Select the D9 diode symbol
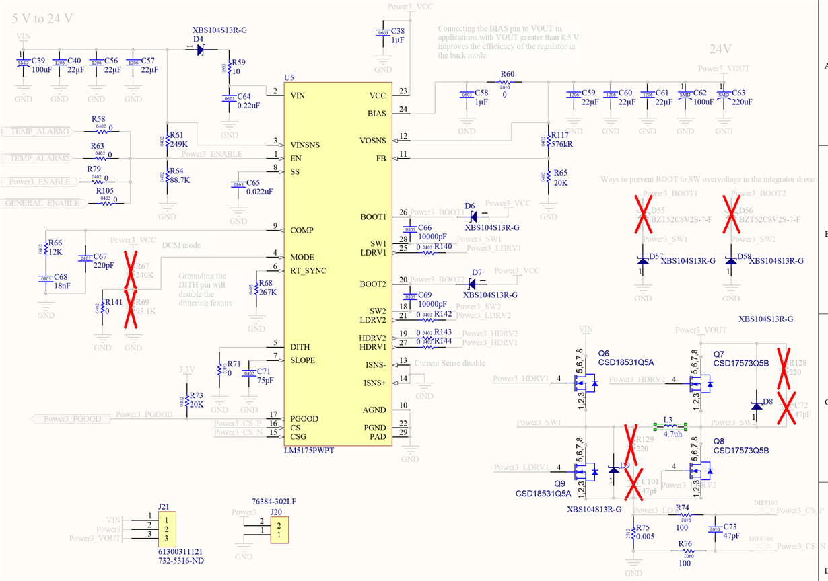Screen dimensions: 828x581 coord(613,469)
